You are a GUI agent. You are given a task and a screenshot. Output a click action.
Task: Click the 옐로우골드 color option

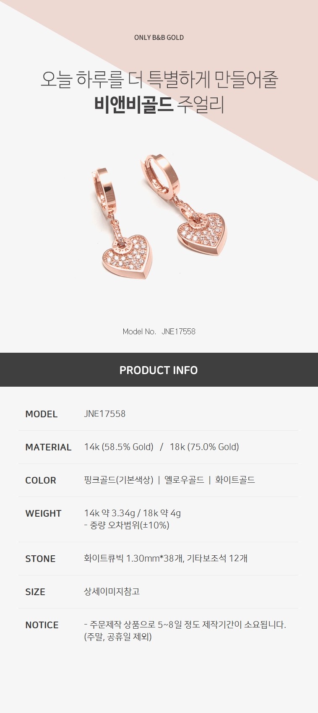click(x=184, y=480)
